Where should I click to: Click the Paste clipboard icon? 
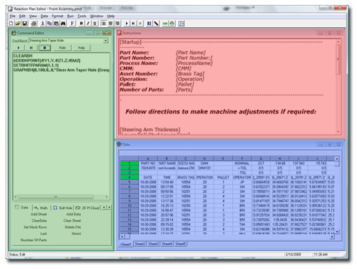[56, 24]
